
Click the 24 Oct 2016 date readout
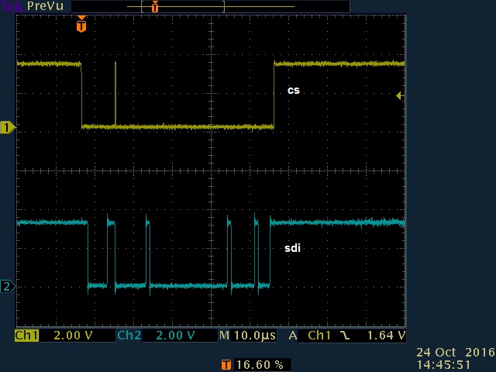456,352
